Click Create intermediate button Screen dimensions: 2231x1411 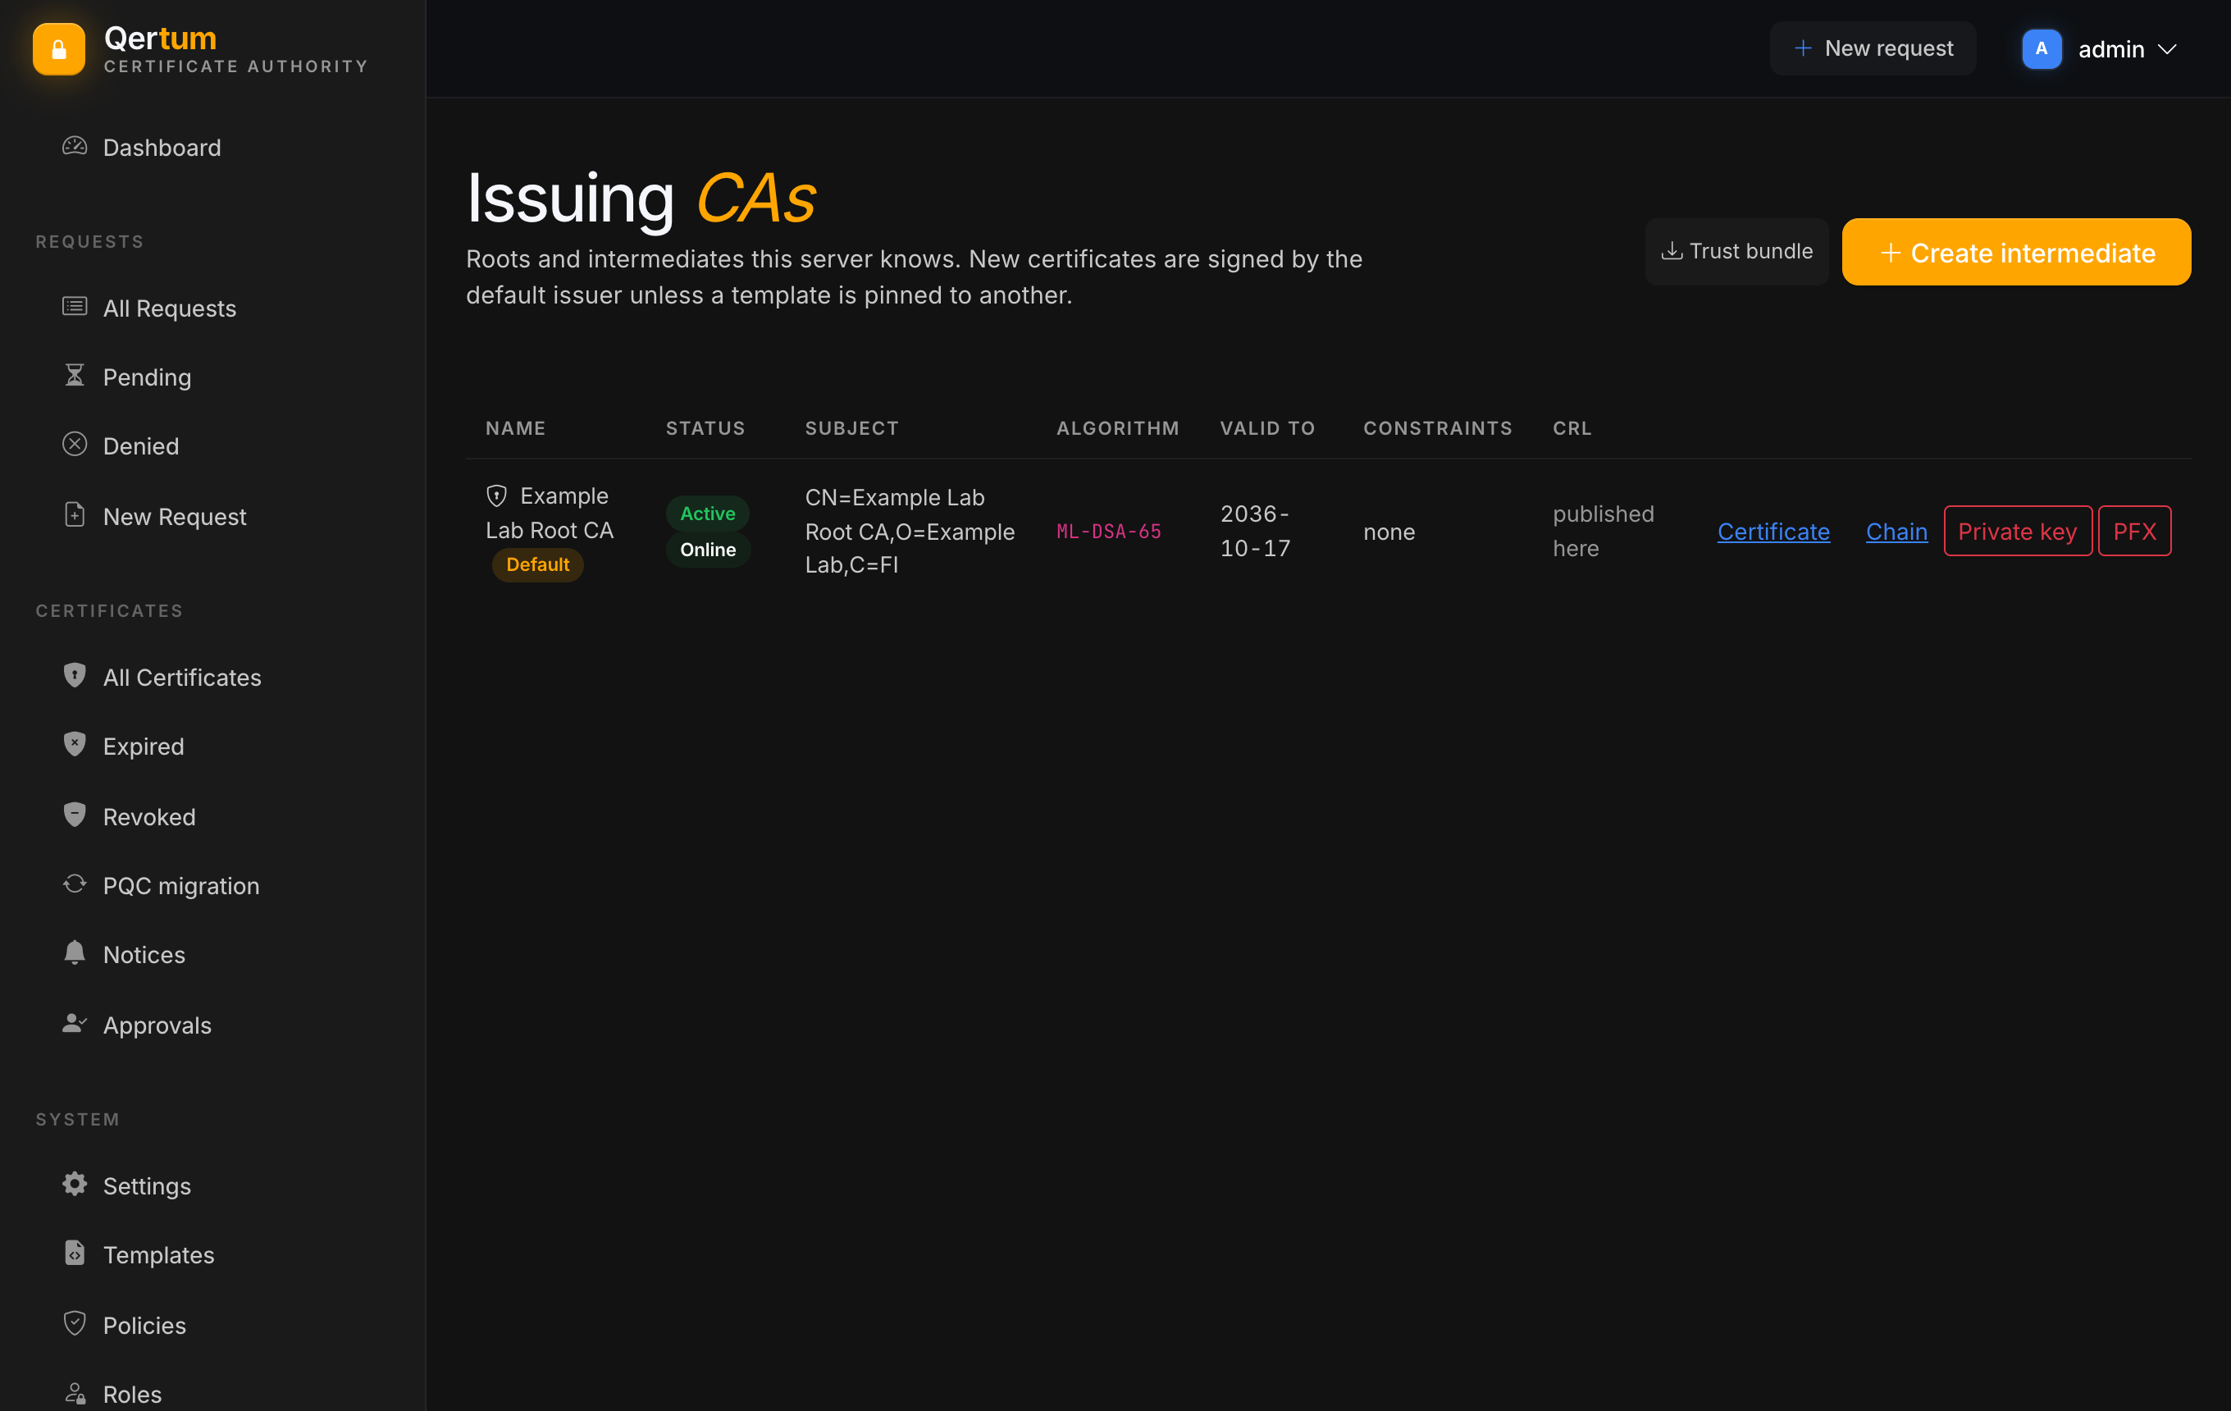coord(2016,252)
